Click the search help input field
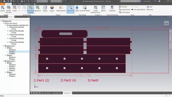This screenshot has height=97, width=172. tap(130, 1)
